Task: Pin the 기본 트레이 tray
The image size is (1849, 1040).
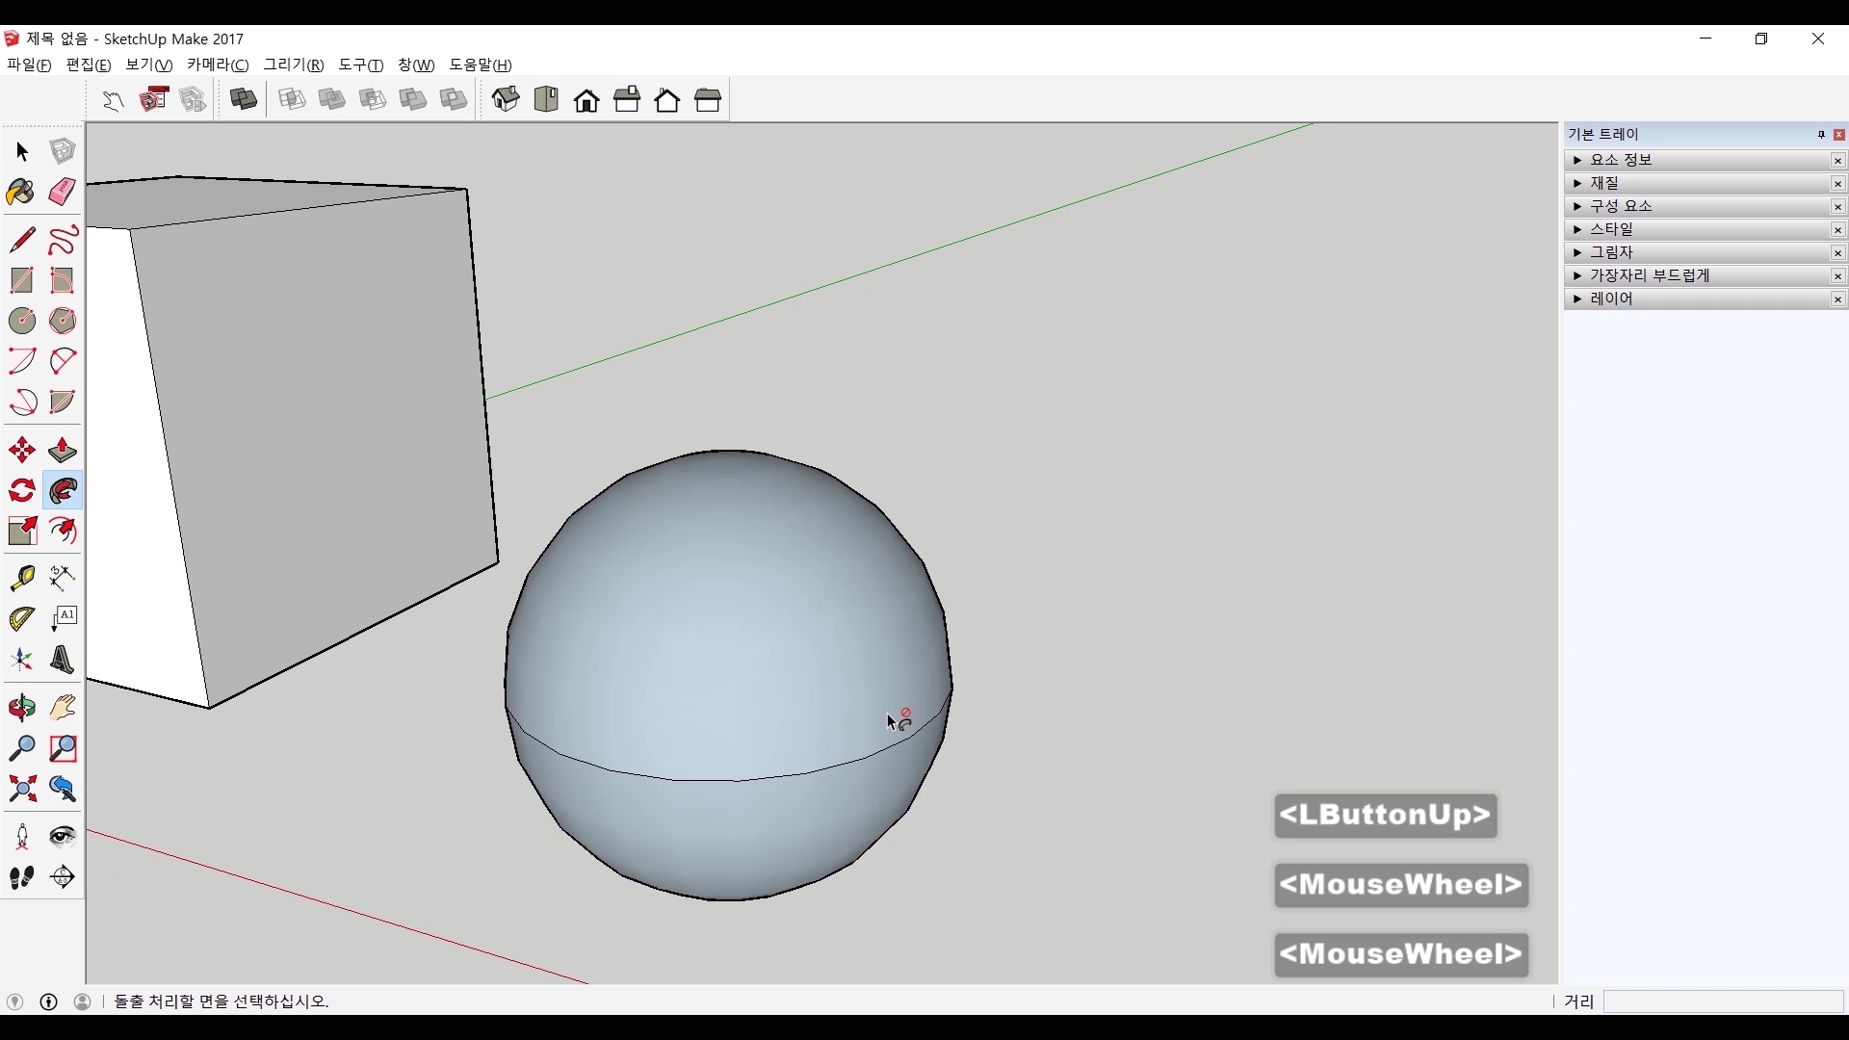Action: (1821, 135)
